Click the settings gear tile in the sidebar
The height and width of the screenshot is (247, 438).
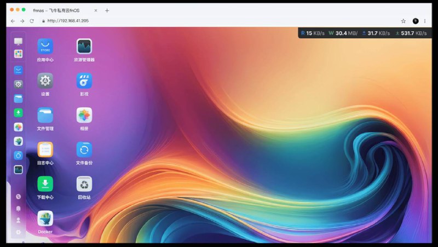19,84
